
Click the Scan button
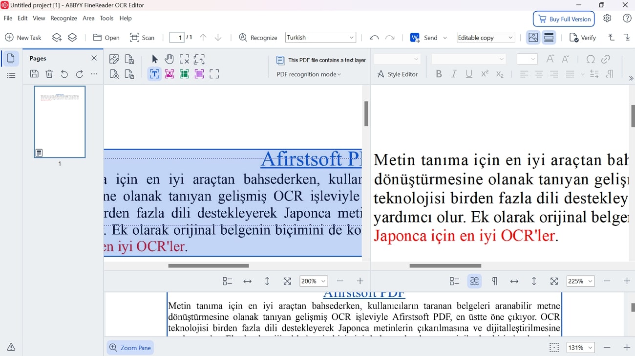pos(142,38)
